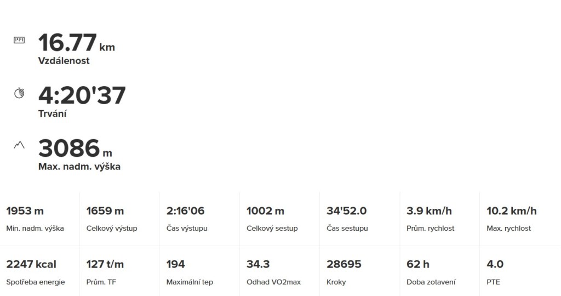561x296 pixels.
Task: Click the Min. nadm. výška stat
Action: coord(35,219)
